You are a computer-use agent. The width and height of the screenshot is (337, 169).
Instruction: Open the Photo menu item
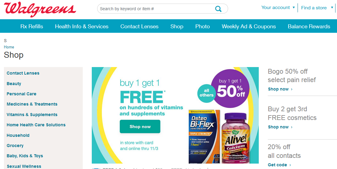[x=203, y=26]
